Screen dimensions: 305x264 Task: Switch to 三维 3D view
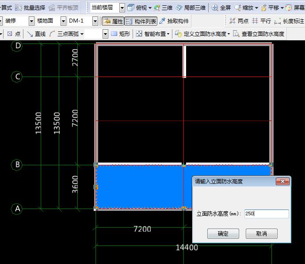[163, 8]
